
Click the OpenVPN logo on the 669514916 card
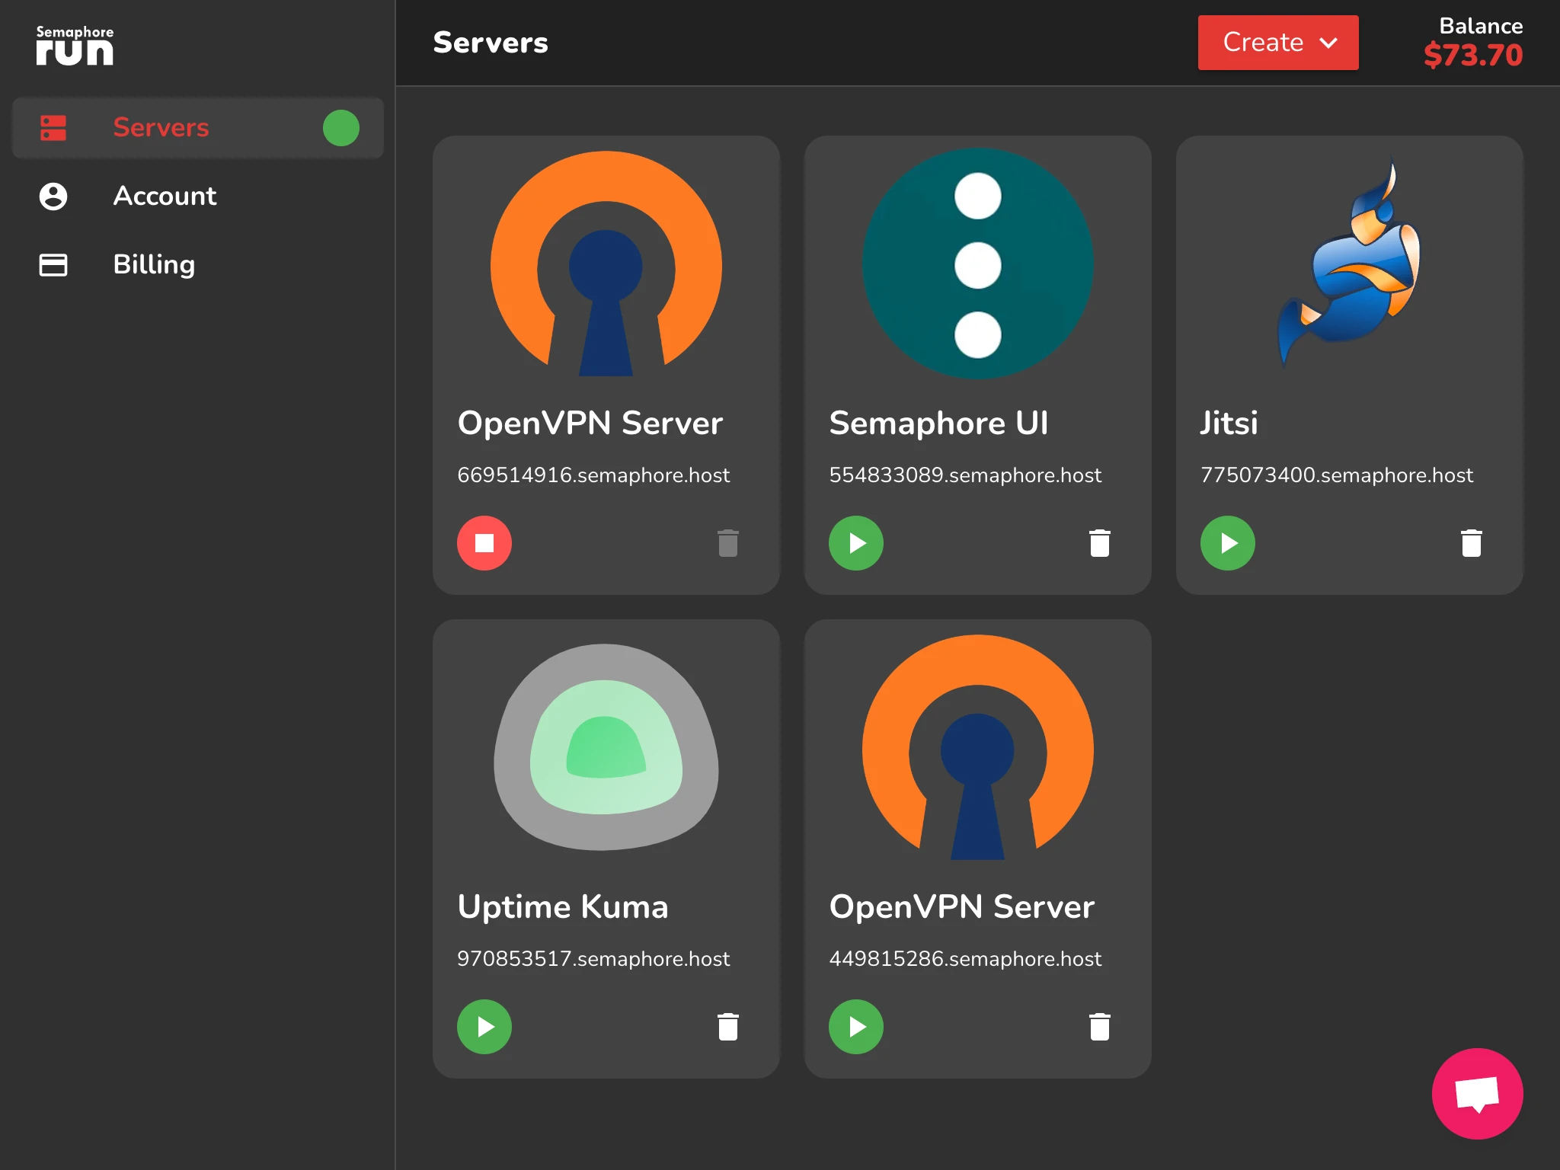(x=606, y=264)
